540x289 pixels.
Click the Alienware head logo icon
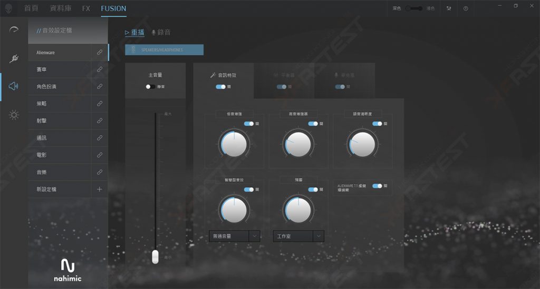point(8,8)
